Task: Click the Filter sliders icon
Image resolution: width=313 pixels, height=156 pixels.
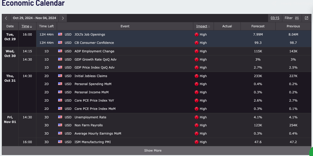Action: [297, 18]
